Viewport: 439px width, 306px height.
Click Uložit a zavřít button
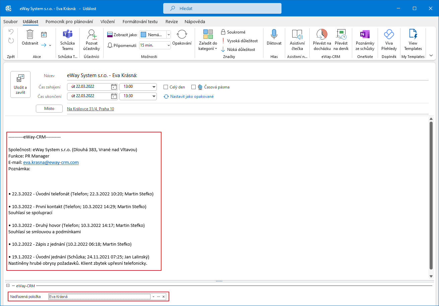(x=20, y=84)
